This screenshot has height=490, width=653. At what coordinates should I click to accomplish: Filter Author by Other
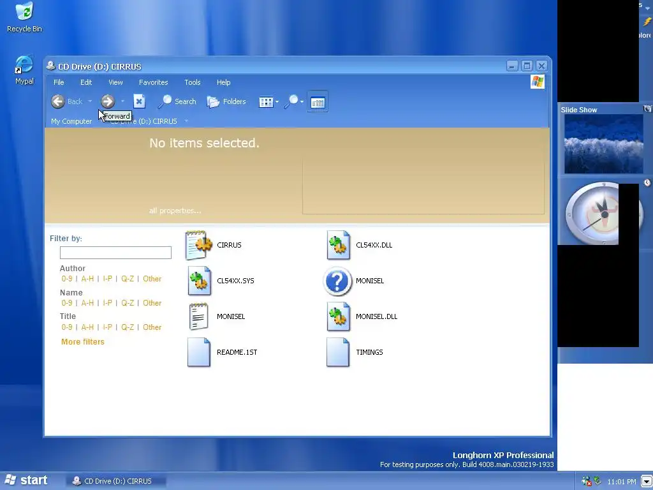[x=152, y=279]
